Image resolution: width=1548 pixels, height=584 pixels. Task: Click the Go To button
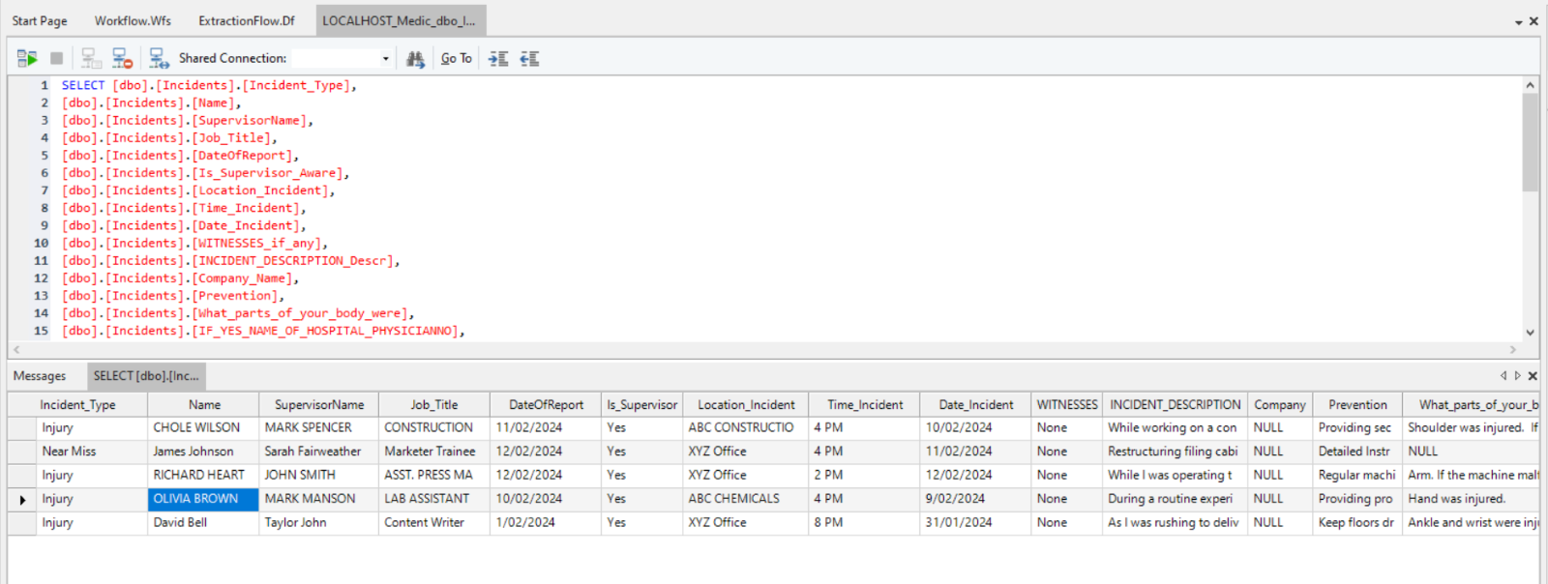pyautogui.click(x=457, y=59)
